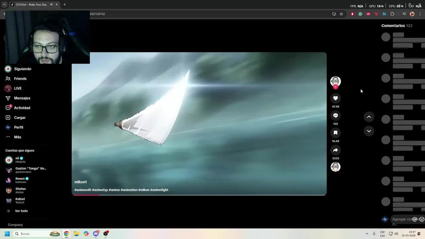Open the TikTok browser tab
The width and height of the screenshot is (425, 239).
tap(34, 5)
